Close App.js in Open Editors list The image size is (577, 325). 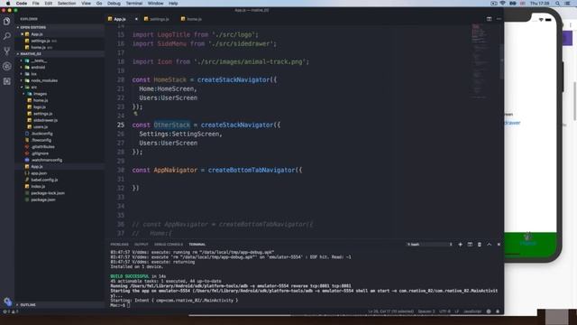[x=22, y=34]
